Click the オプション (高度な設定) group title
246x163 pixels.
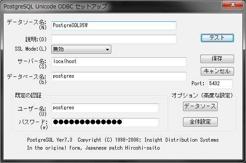pos(202,95)
